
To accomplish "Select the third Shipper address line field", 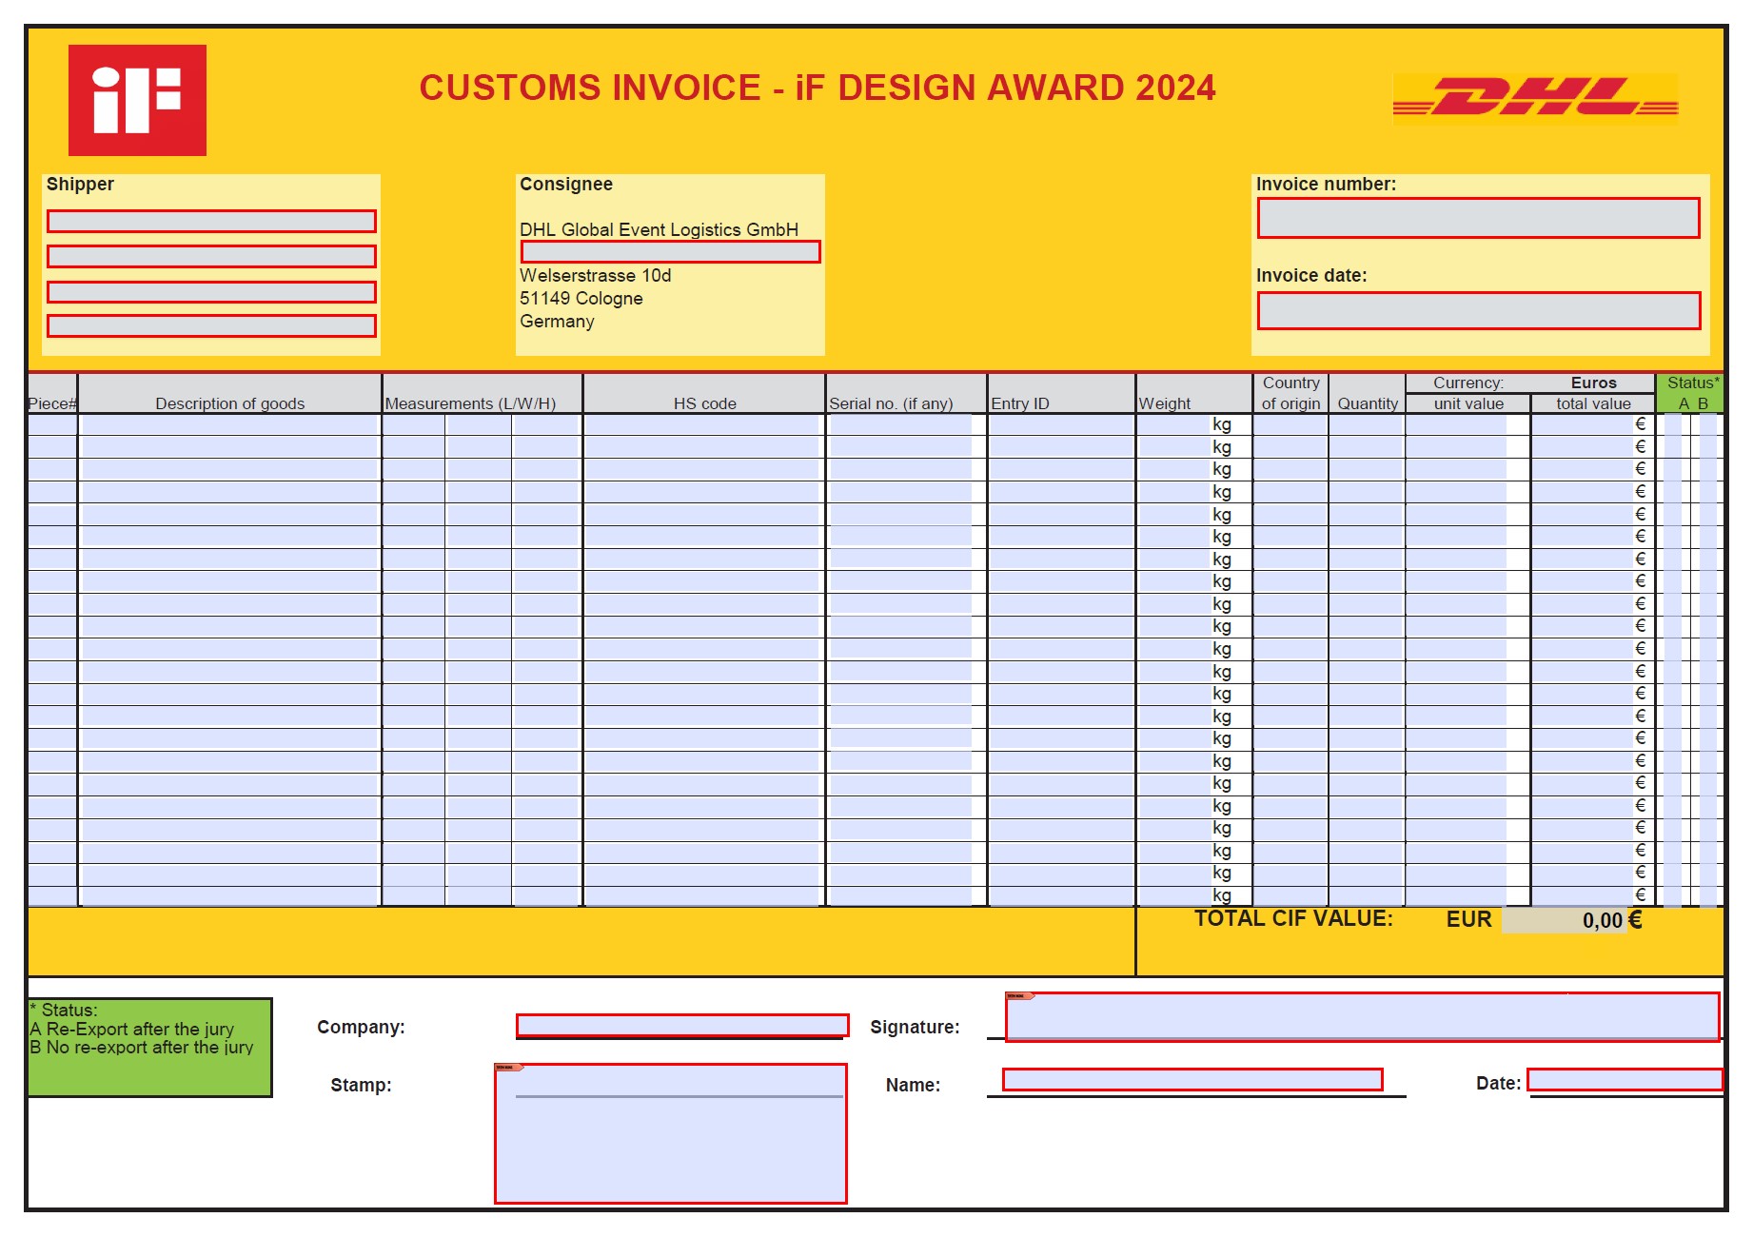I will [211, 292].
